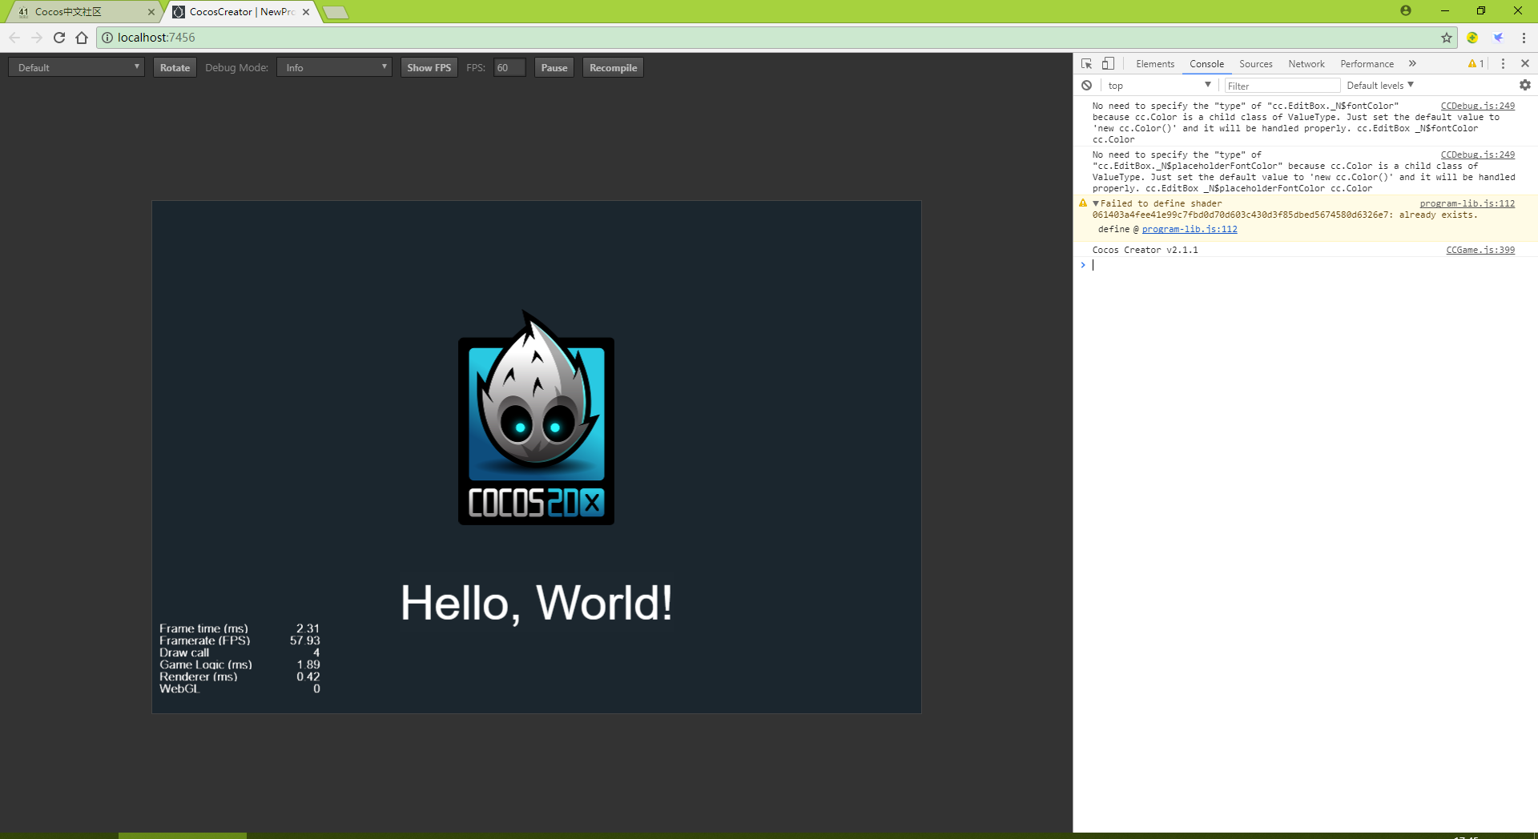The width and height of the screenshot is (1538, 839).
Task: Click the browser Forward arrow
Action: 37,38
